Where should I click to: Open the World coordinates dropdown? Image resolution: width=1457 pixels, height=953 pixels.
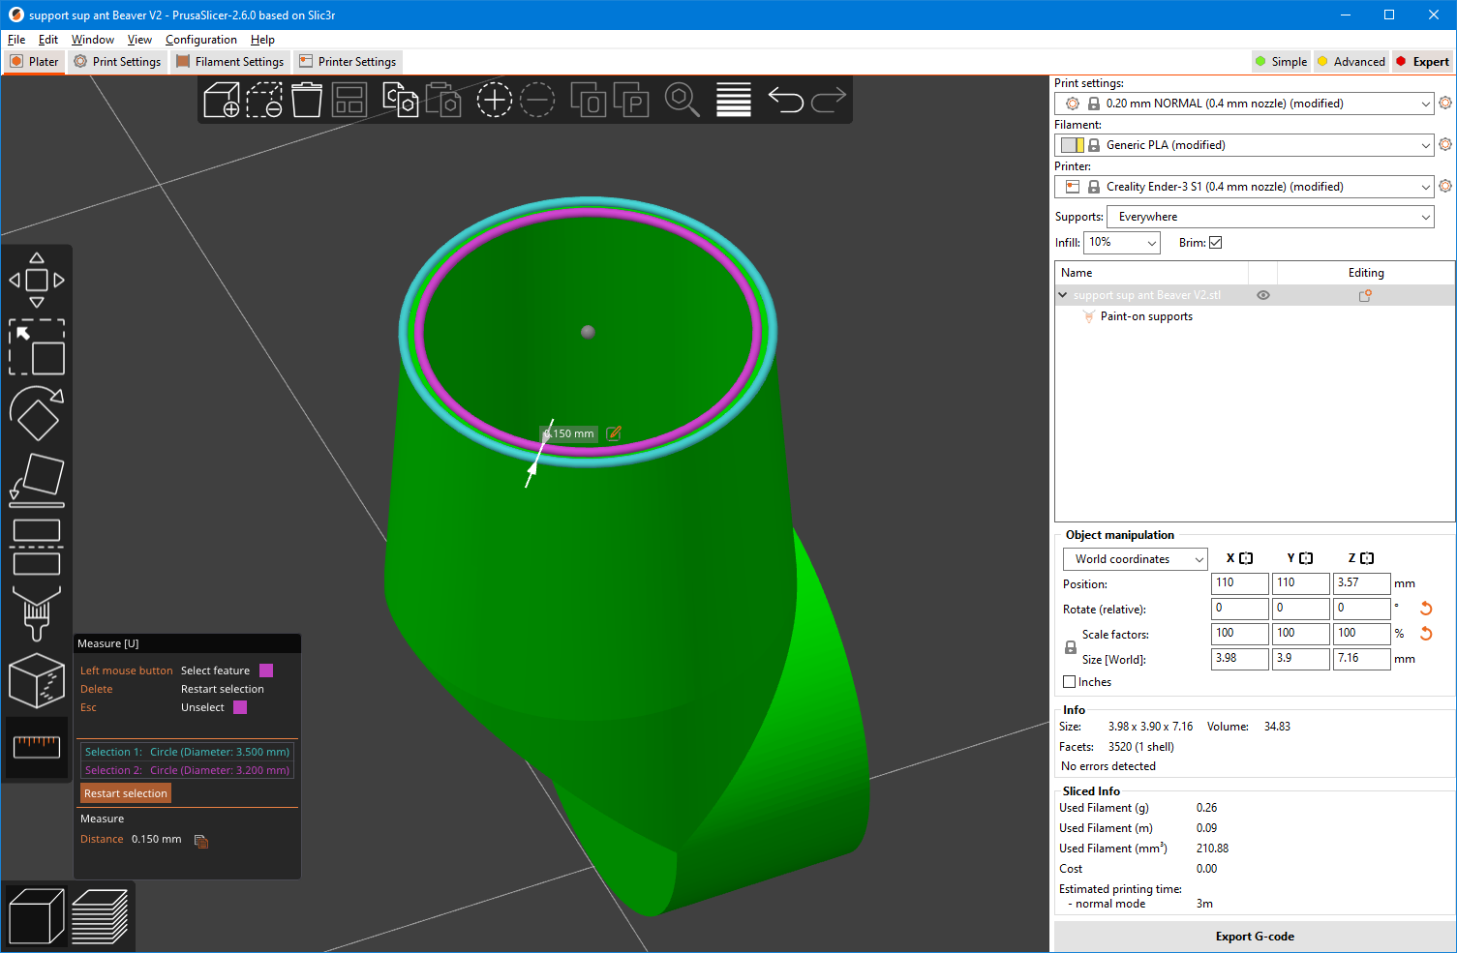coord(1135,559)
